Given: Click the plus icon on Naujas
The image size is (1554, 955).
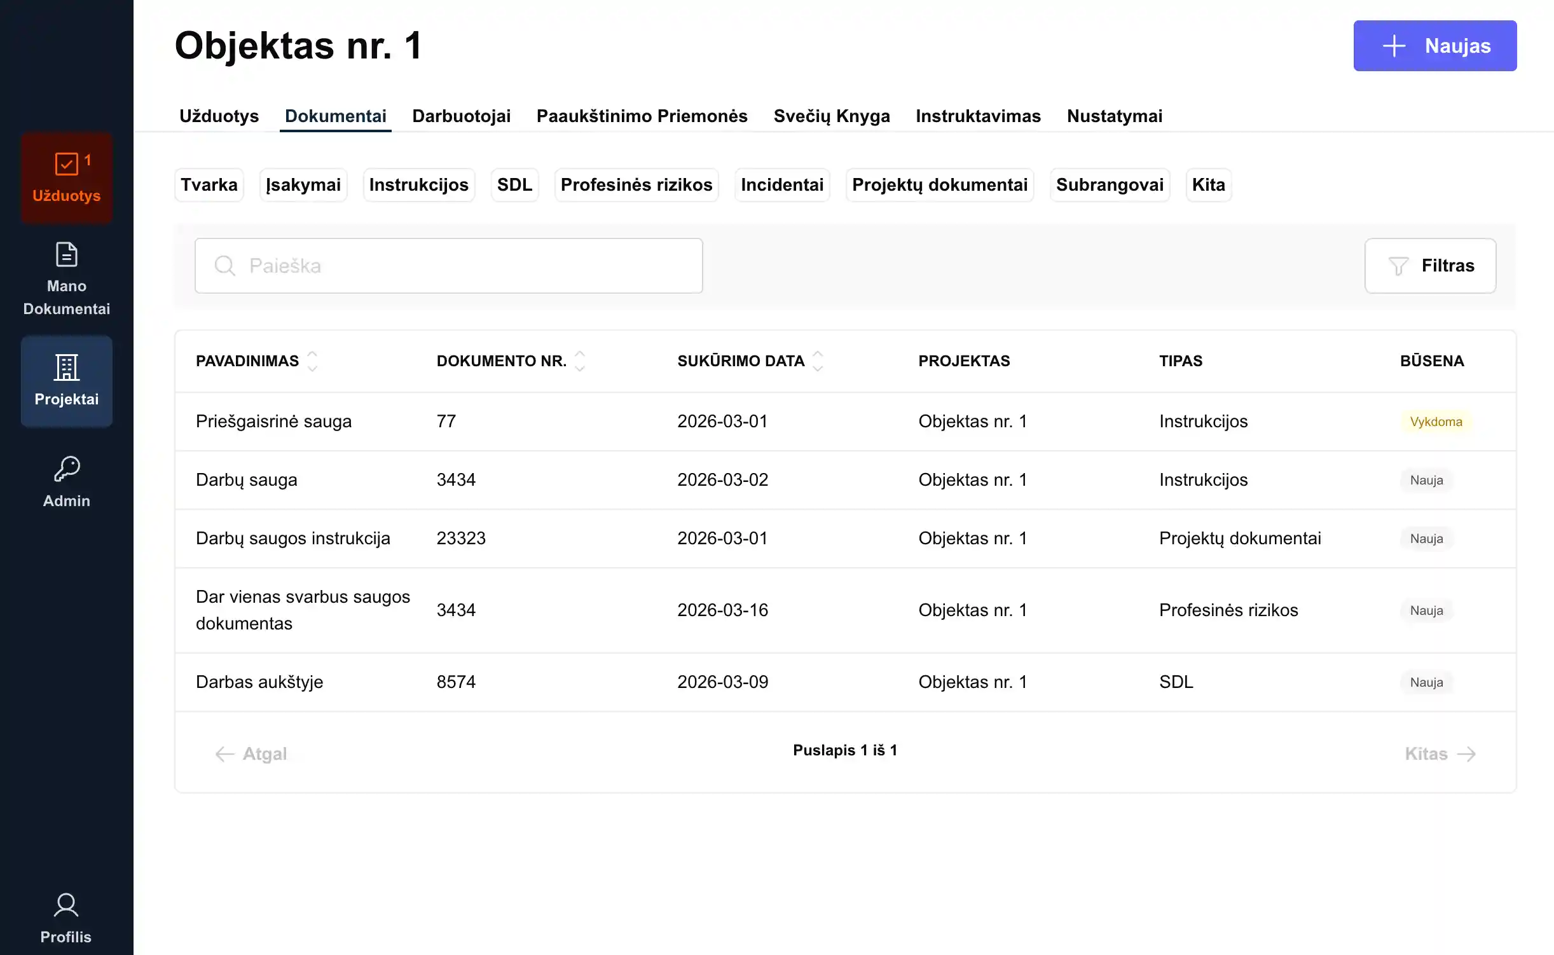Looking at the screenshot, I should pos(1394,46).
